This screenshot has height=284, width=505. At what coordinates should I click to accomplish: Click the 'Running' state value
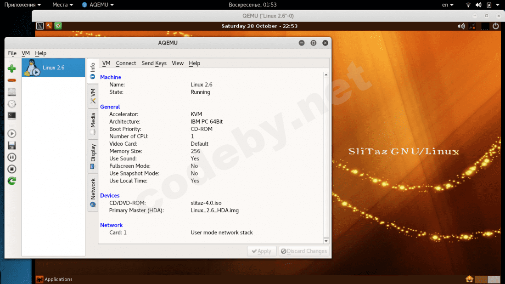[x=200, y=92]
